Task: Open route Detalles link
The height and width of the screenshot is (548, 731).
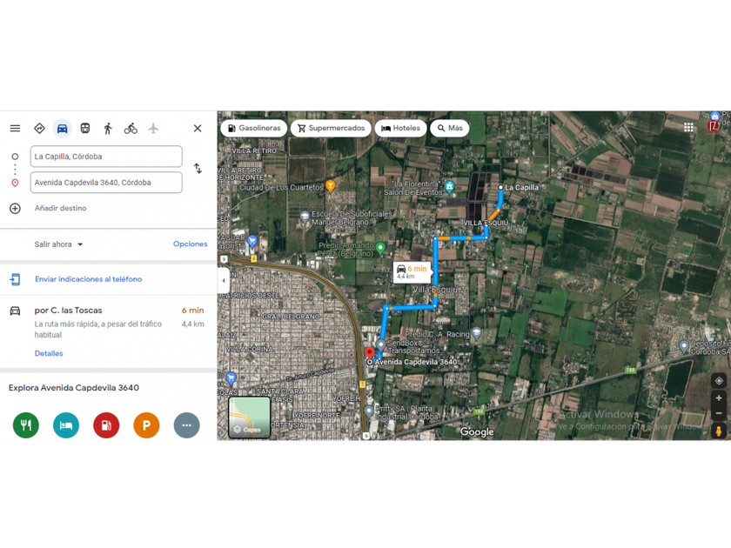Action: tap(49, 353)
